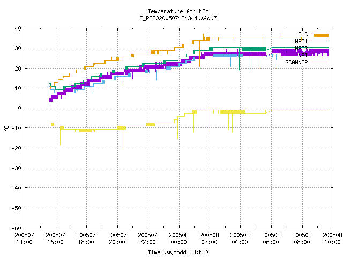This screenshot has width=343, height=257.
Task: Click the ELS legend label
Action: 303,34
